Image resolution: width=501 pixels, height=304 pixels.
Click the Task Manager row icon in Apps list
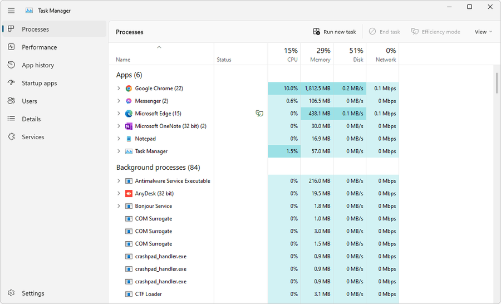(129, 151)
